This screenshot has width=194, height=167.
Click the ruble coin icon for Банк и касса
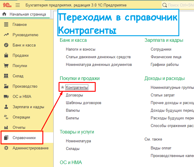tap(6, 45)
